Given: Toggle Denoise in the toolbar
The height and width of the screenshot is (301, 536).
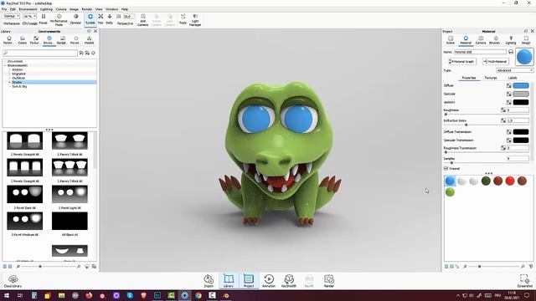Looking at the screenshot, I should pos(75,18).
